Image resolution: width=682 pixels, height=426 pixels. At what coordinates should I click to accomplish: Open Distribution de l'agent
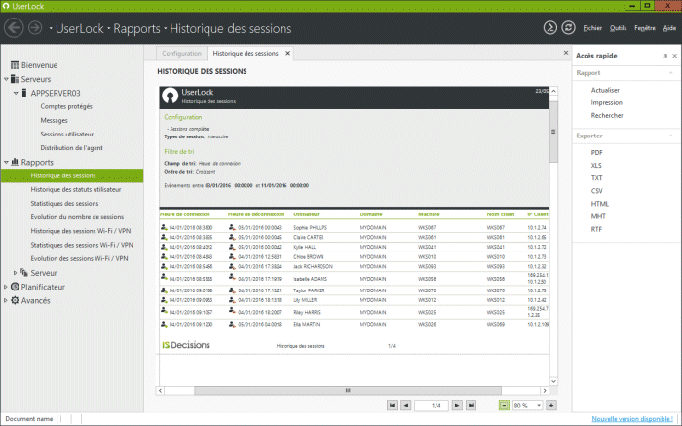click(x=72, y=148)
